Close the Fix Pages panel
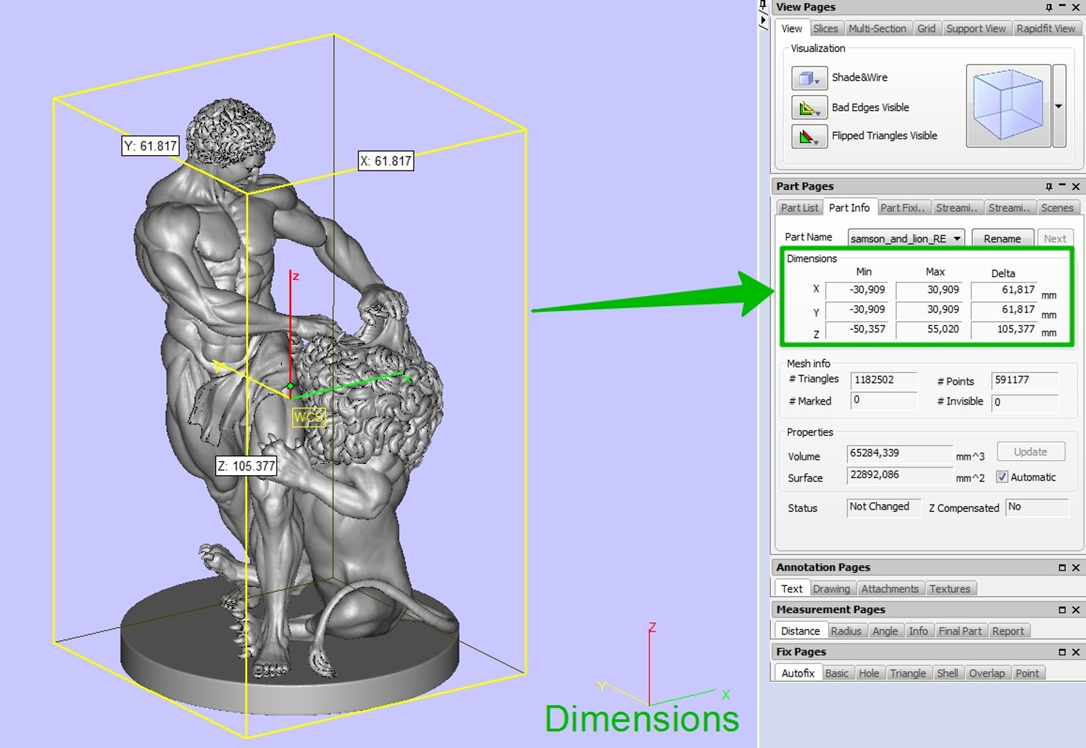Viewport: 1086px width, 748px height. coord(1076,652)
